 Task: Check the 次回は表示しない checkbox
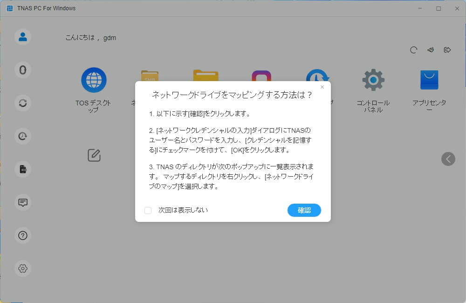[148, 211]
